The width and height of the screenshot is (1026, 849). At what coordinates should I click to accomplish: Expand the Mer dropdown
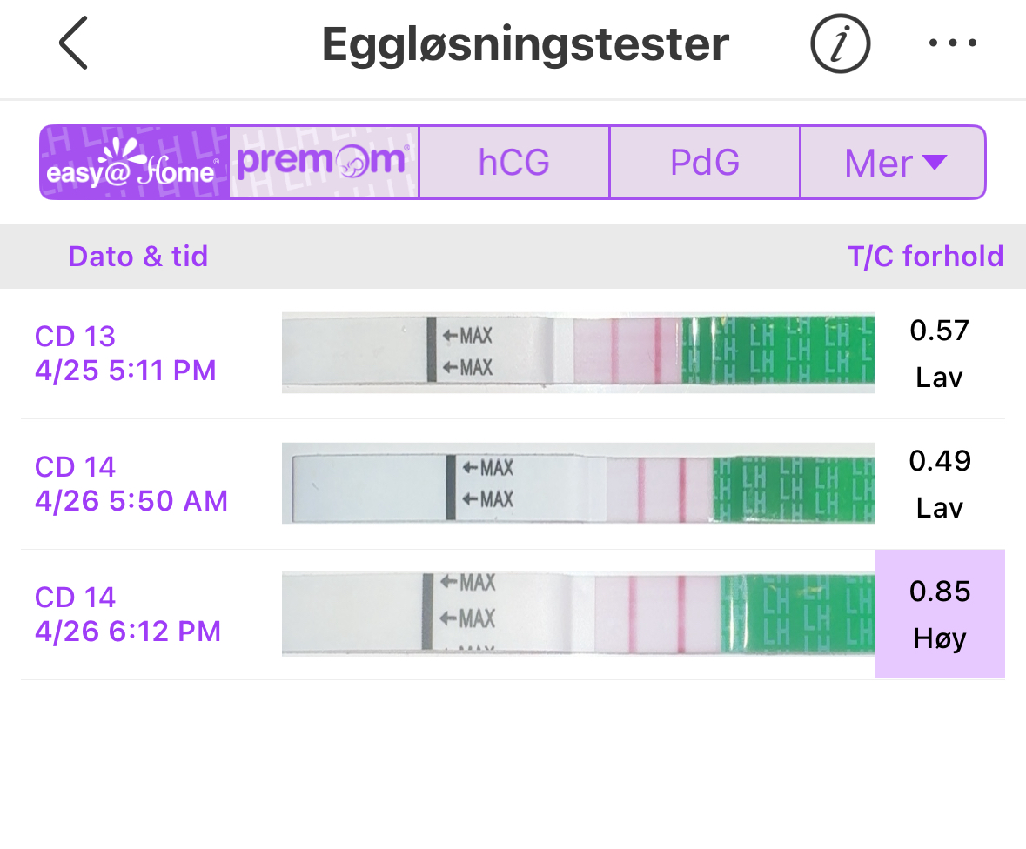[894, 163]
